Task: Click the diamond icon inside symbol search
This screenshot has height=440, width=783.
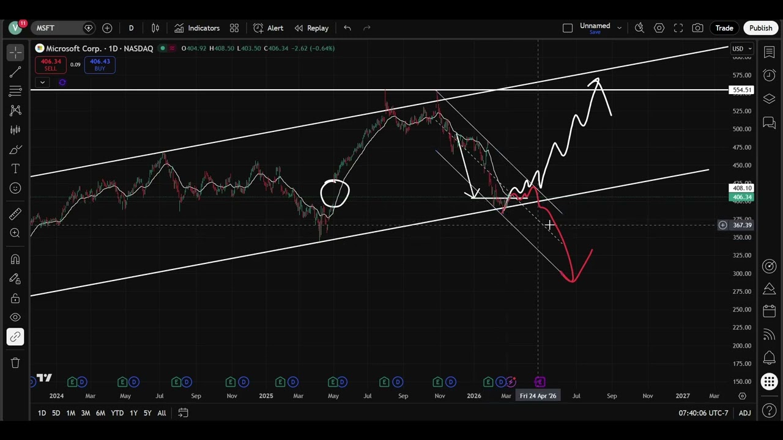Action: click(x=89, y=28)
